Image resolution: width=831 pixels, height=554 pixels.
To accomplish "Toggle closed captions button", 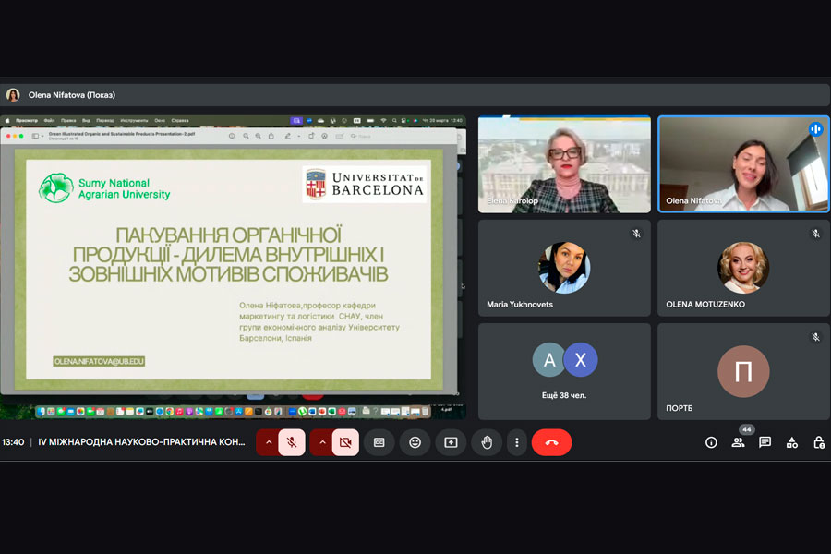I will tap(379, 442).
